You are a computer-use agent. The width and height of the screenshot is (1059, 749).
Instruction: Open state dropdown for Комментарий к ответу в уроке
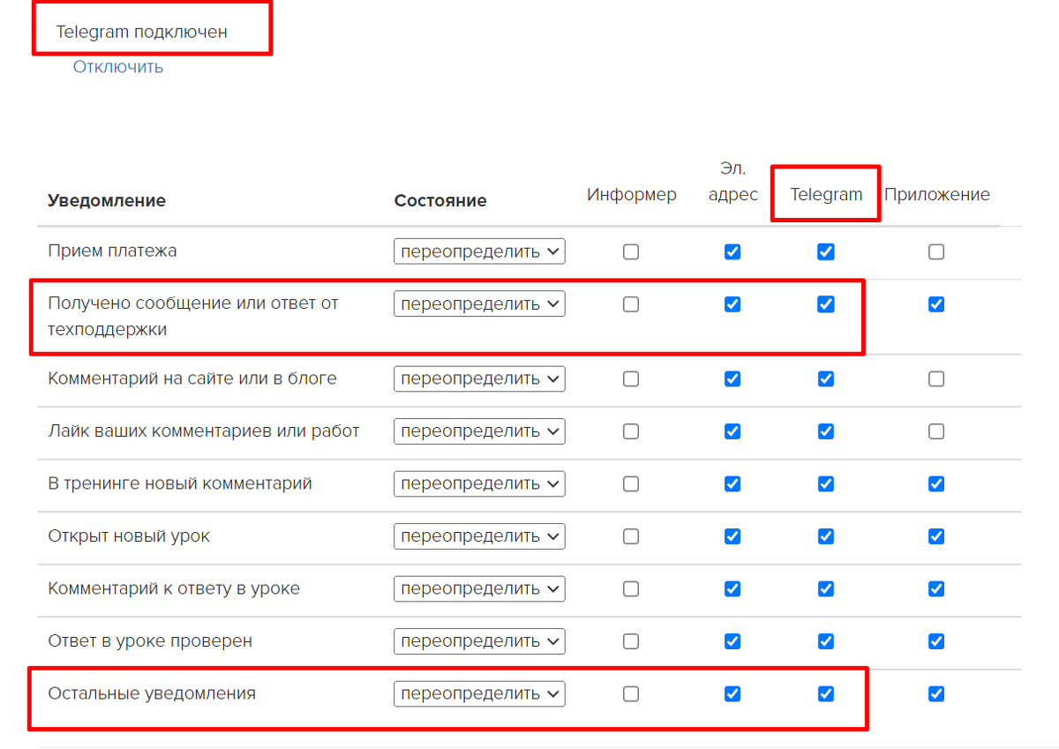tap(480, 588)
